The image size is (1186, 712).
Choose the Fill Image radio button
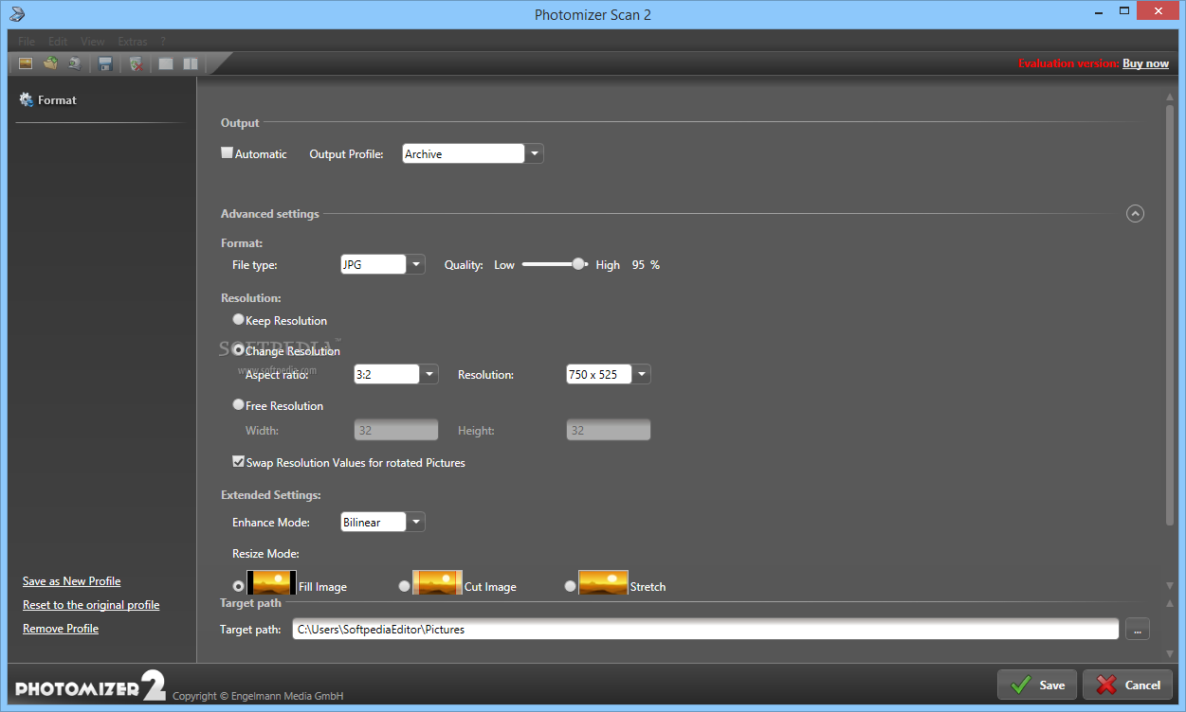pyautogui.click(x=238, y=586)
